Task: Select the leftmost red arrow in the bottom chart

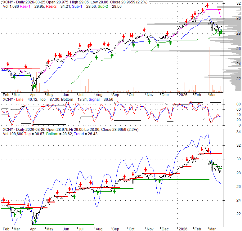Action: click(x=3, y=200)
